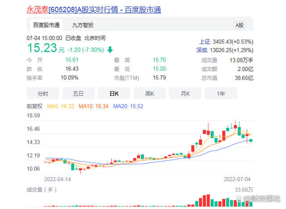Click the current price 15.23
This screenshot has width=286, height=209.
click(x=42, y=48)
